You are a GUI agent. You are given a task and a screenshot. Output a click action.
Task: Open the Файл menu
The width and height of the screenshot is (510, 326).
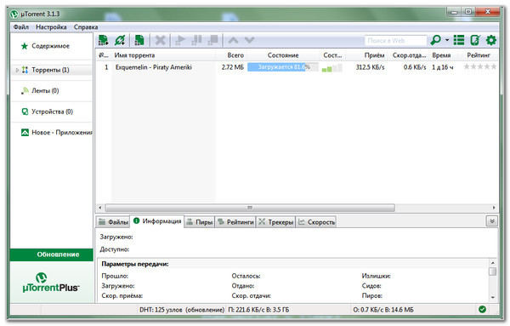click(x=21, y=27)
